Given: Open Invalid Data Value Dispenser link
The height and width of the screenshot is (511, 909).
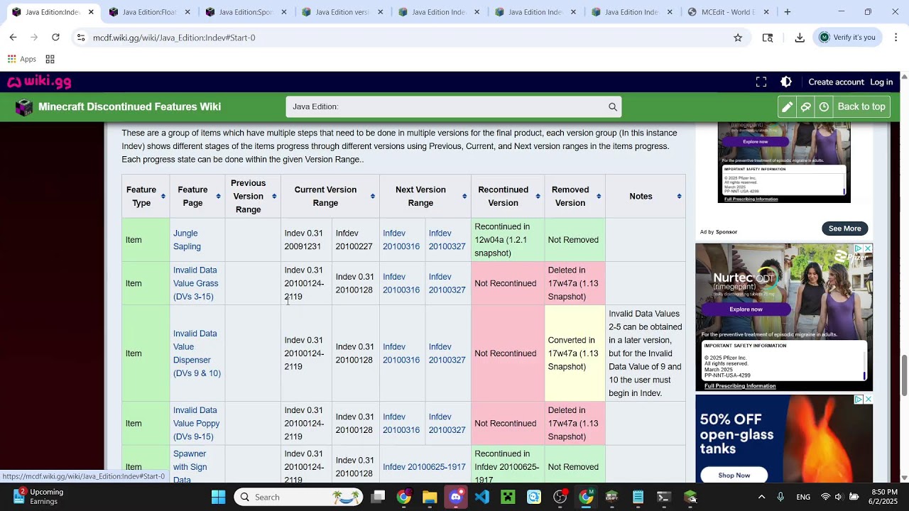Looking at the screenshot, I should click(197, 353).
